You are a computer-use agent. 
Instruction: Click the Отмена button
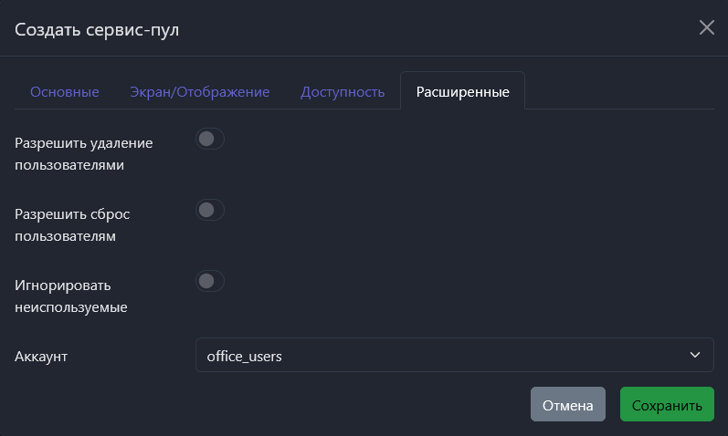(567, 405)
